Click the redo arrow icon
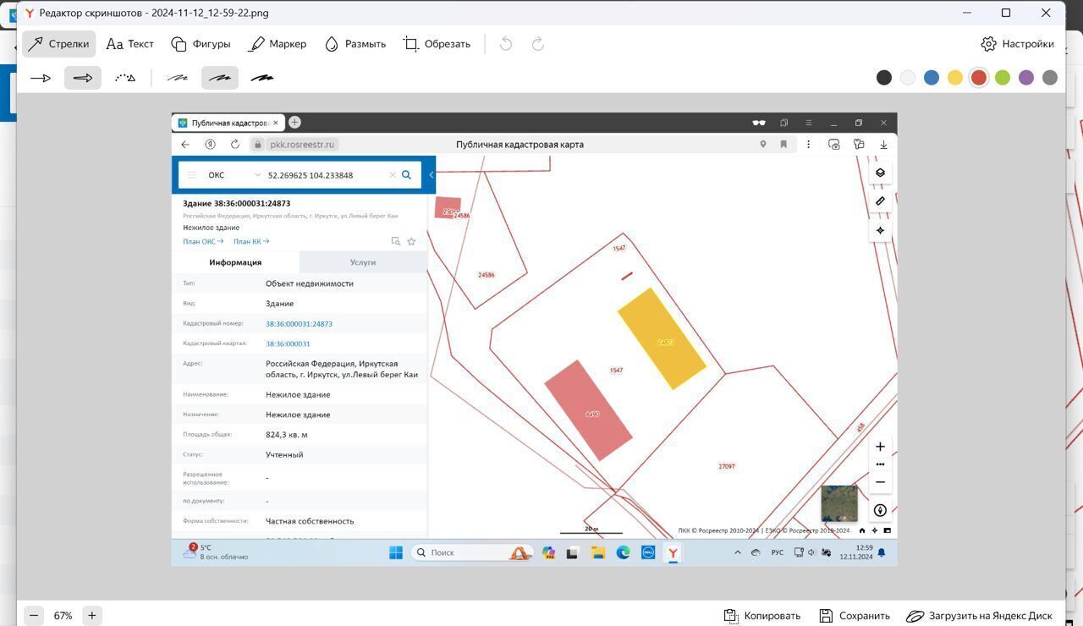Image resolution: width=1083 pixels, height=626 pixels. [x=537, y=44]
